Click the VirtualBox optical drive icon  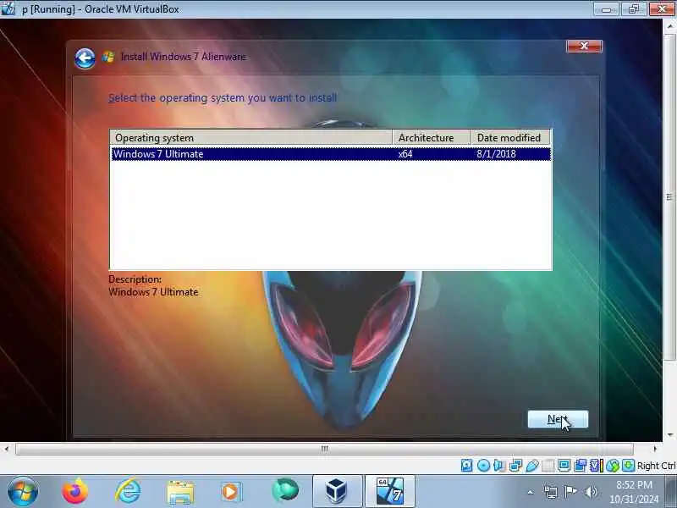(483, 465)
